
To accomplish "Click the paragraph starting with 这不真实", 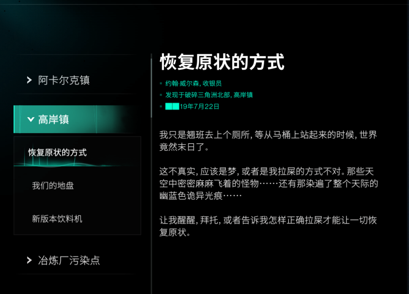I will [x=269, y=184].
